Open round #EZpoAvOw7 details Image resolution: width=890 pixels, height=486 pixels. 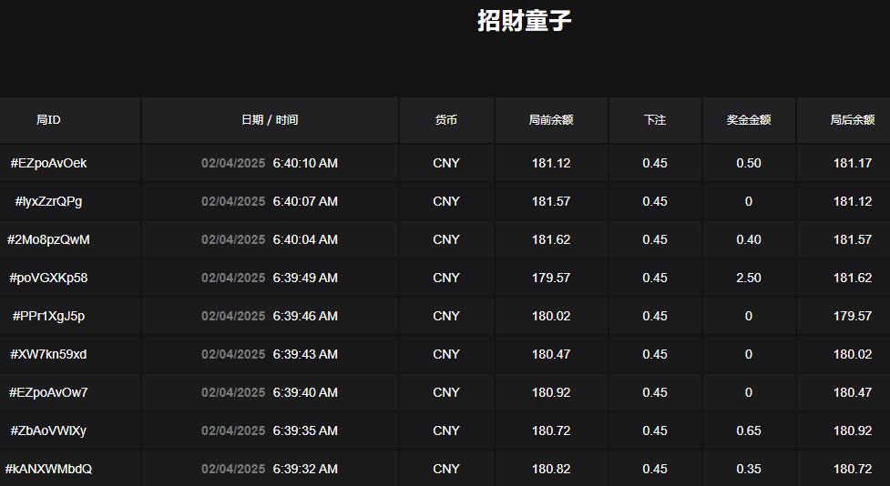pyautogui.click(x=48, y=393)
